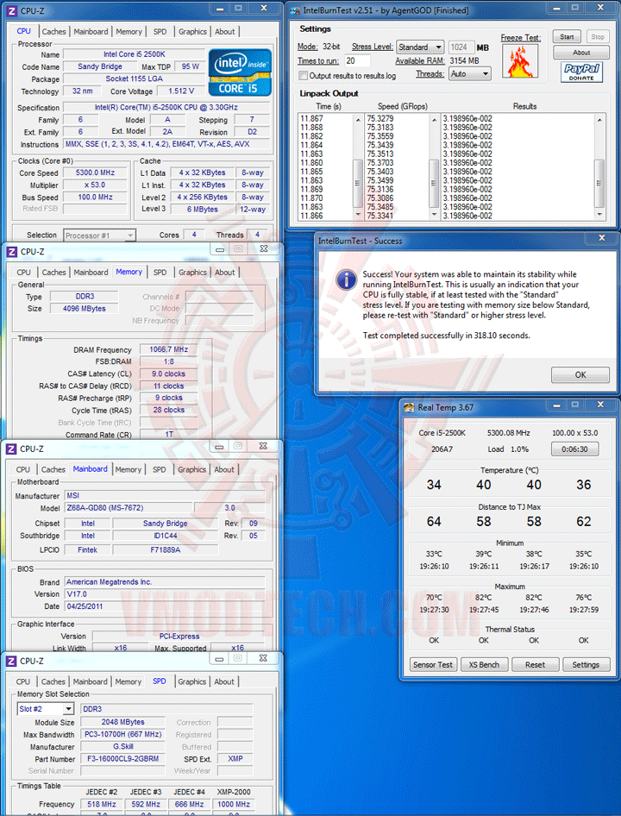The image size is (621, 816).
Task: Click the G.Skill manufacturer field
Action: point(122,746)
